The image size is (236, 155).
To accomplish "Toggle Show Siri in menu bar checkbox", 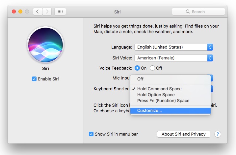I will click(x=91, y=134).
